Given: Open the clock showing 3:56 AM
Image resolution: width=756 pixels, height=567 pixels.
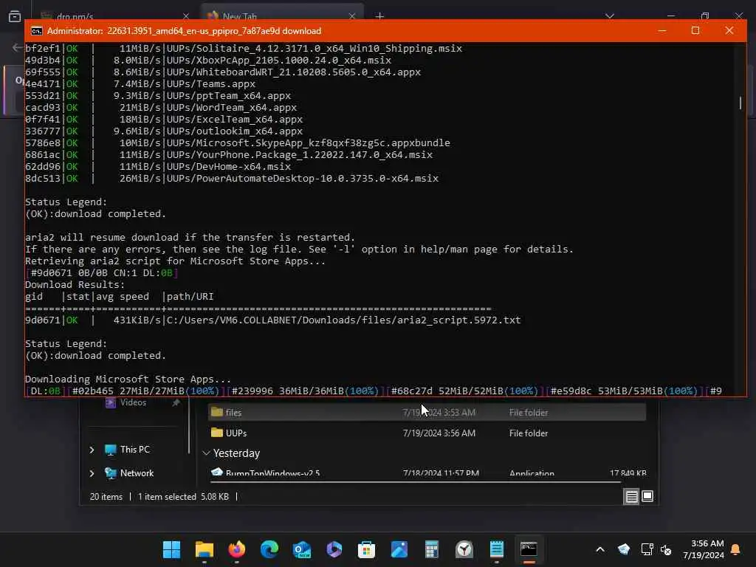Looking at the screenshot, I should tap(704, 549).
